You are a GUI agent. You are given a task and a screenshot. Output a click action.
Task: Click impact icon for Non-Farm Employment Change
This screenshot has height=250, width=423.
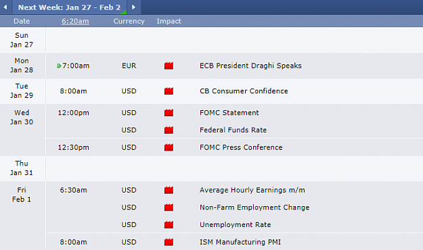(x=169, y=207)
